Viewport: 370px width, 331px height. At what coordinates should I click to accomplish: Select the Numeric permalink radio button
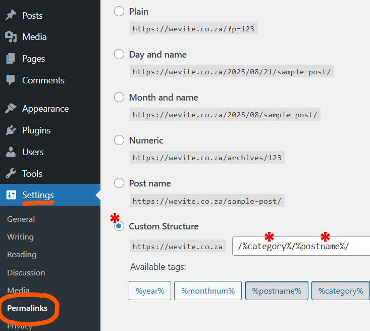119,140
